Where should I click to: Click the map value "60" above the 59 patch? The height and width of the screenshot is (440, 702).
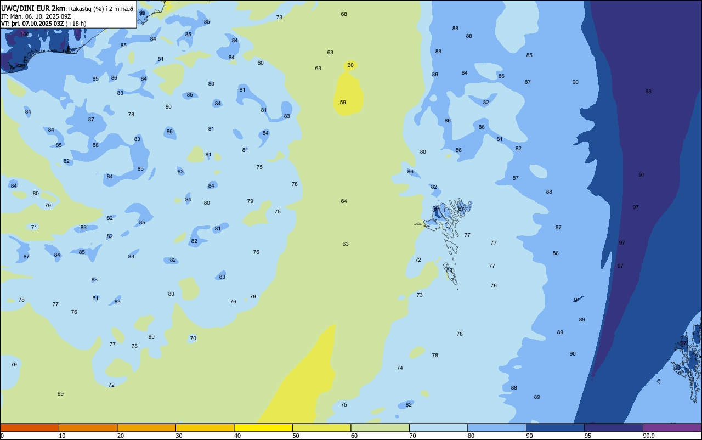pyautogui.click(x=350, y=65)
